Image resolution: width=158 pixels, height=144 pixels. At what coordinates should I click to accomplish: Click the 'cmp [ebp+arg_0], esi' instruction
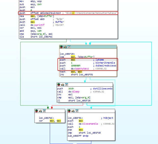(x=36, y=34)
